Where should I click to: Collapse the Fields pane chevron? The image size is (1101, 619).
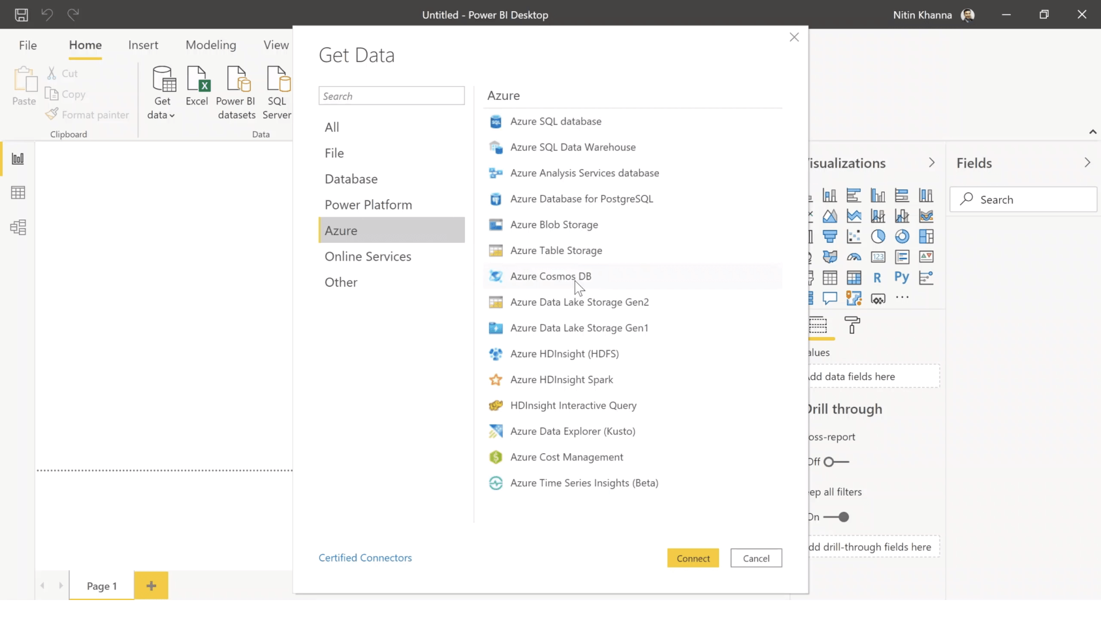click(1087, 163)
